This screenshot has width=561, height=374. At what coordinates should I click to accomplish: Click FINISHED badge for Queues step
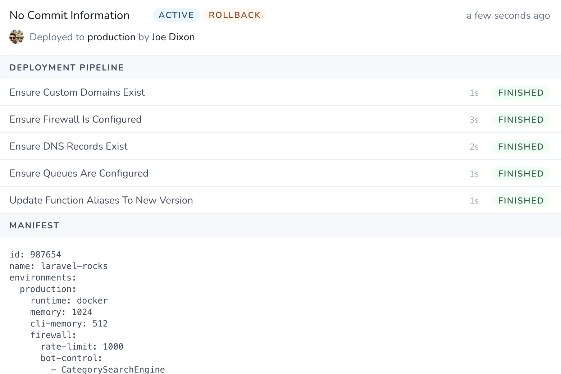[x=521, y=174]
